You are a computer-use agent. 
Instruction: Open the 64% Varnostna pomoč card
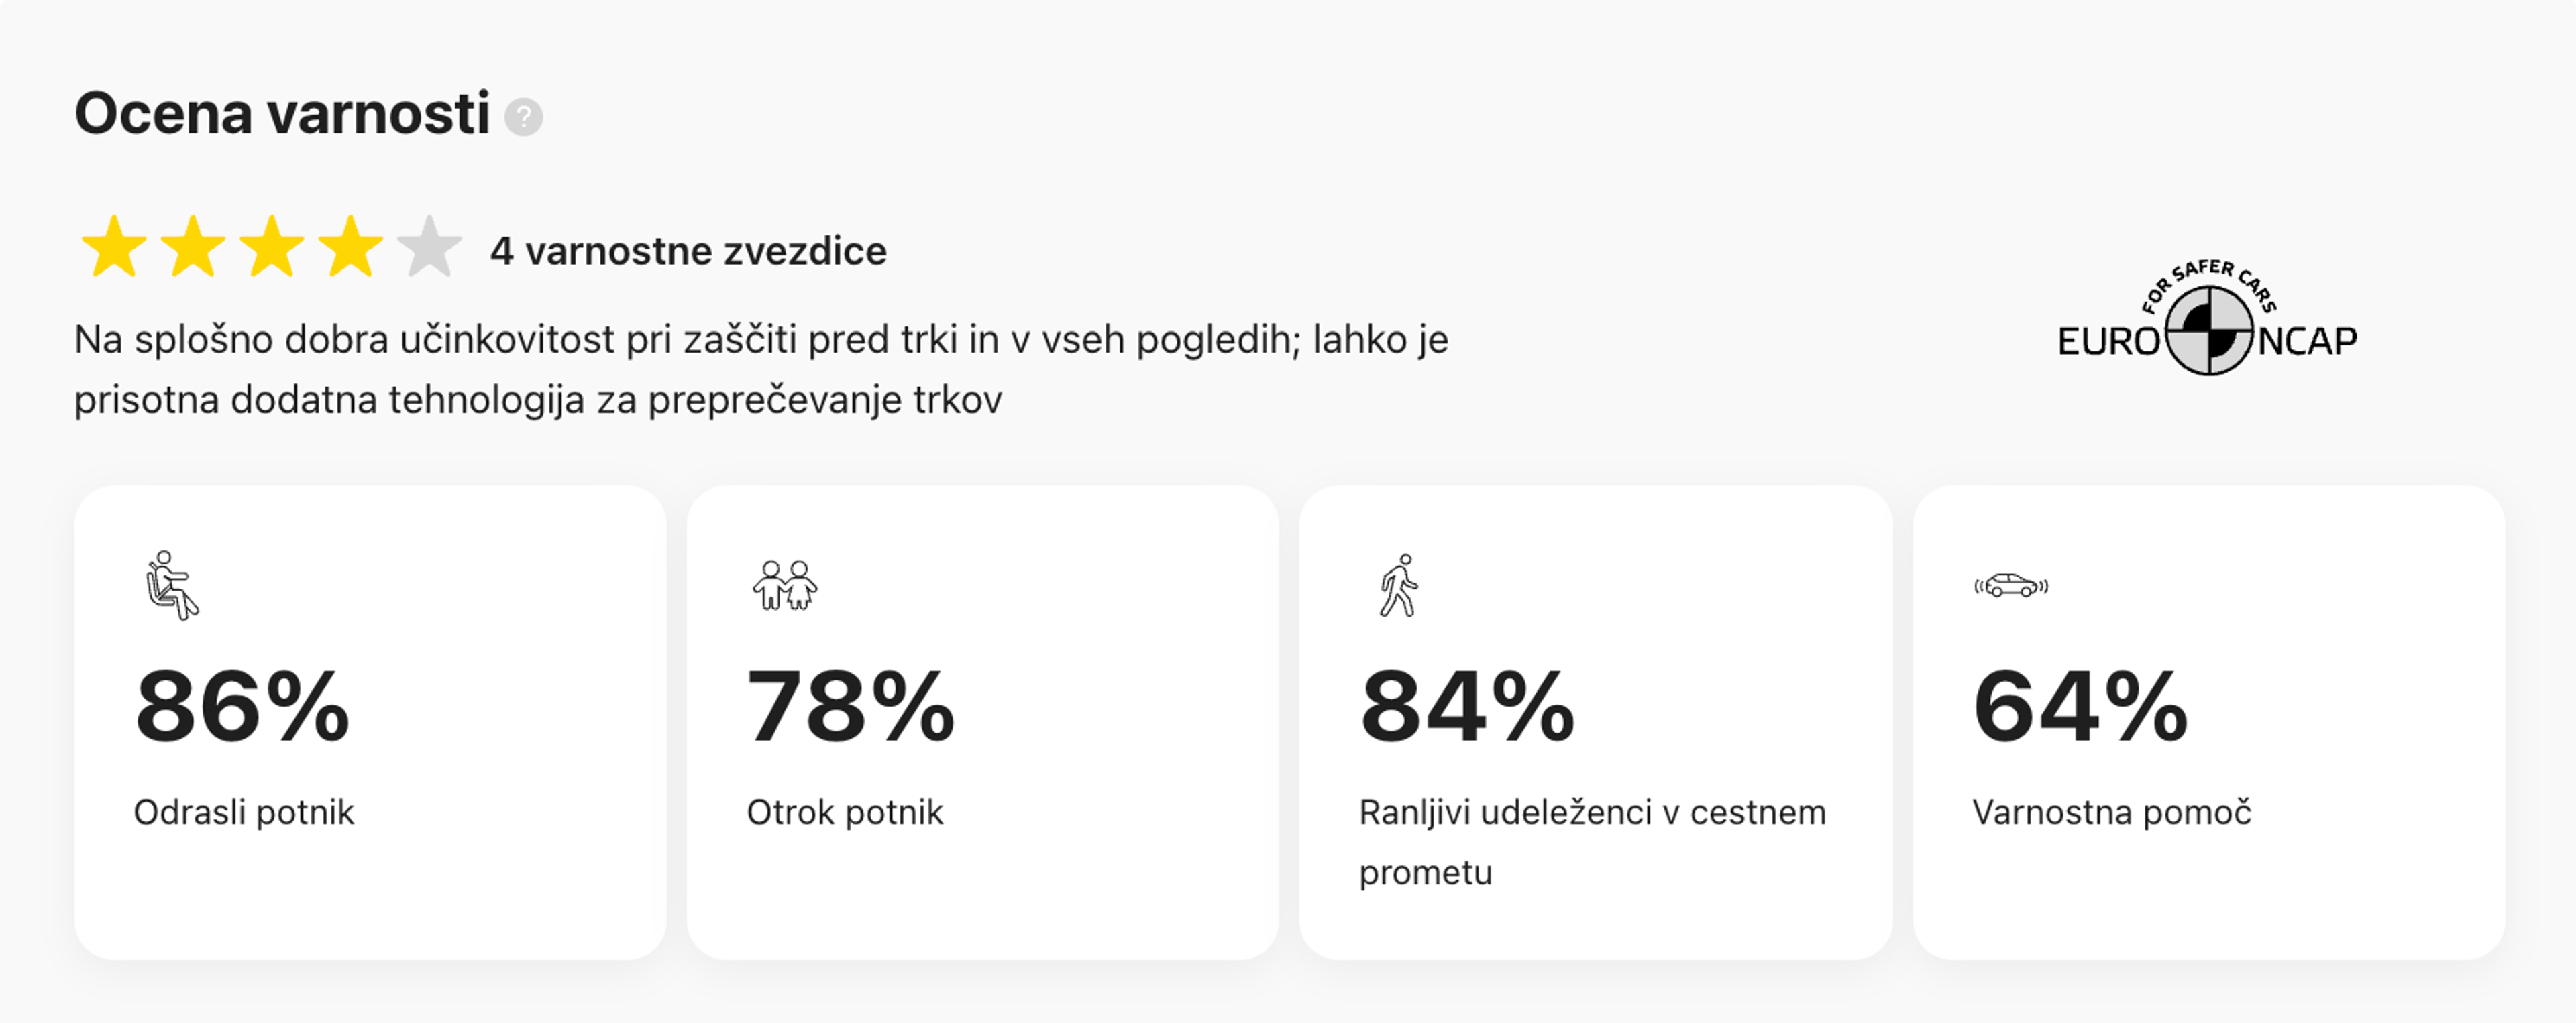click(x=2209, y=722)
